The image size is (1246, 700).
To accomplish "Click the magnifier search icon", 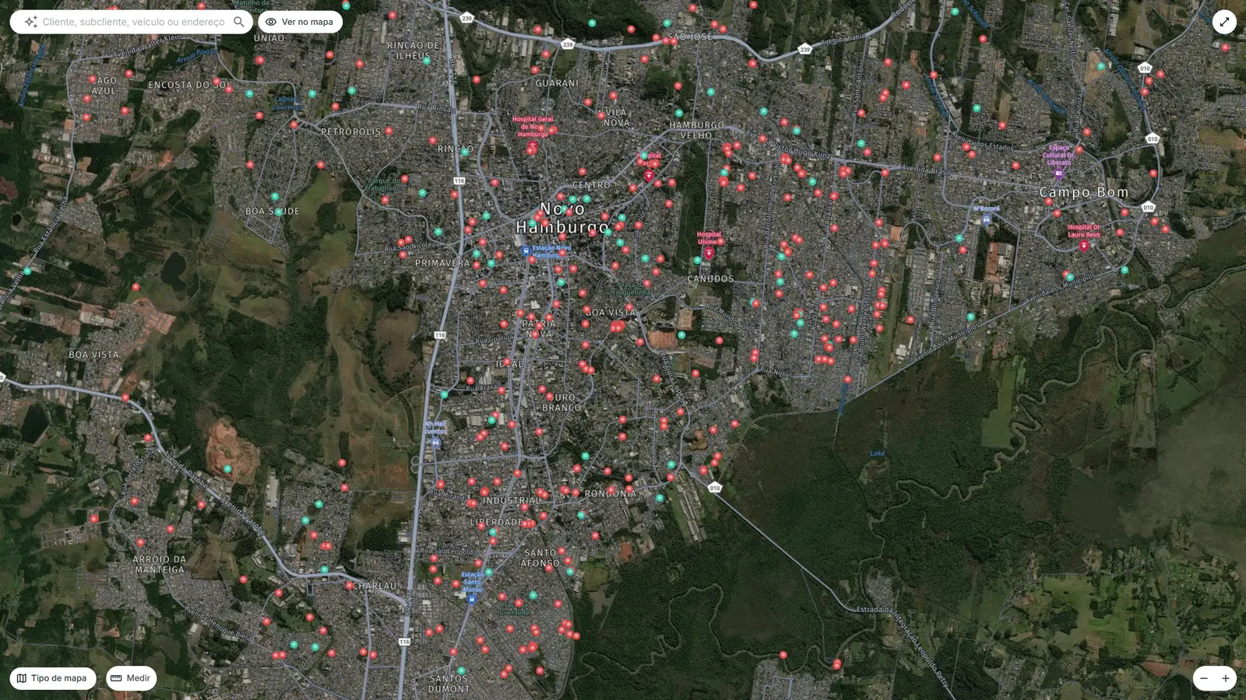I will [239, 22].
